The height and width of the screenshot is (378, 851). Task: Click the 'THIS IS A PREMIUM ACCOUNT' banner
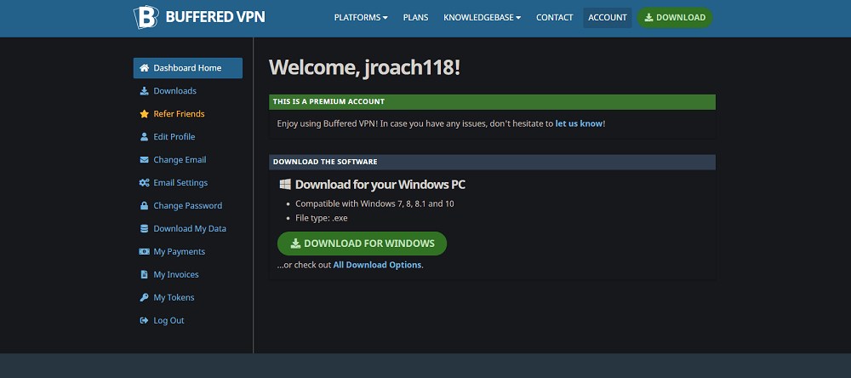(492, 101)
